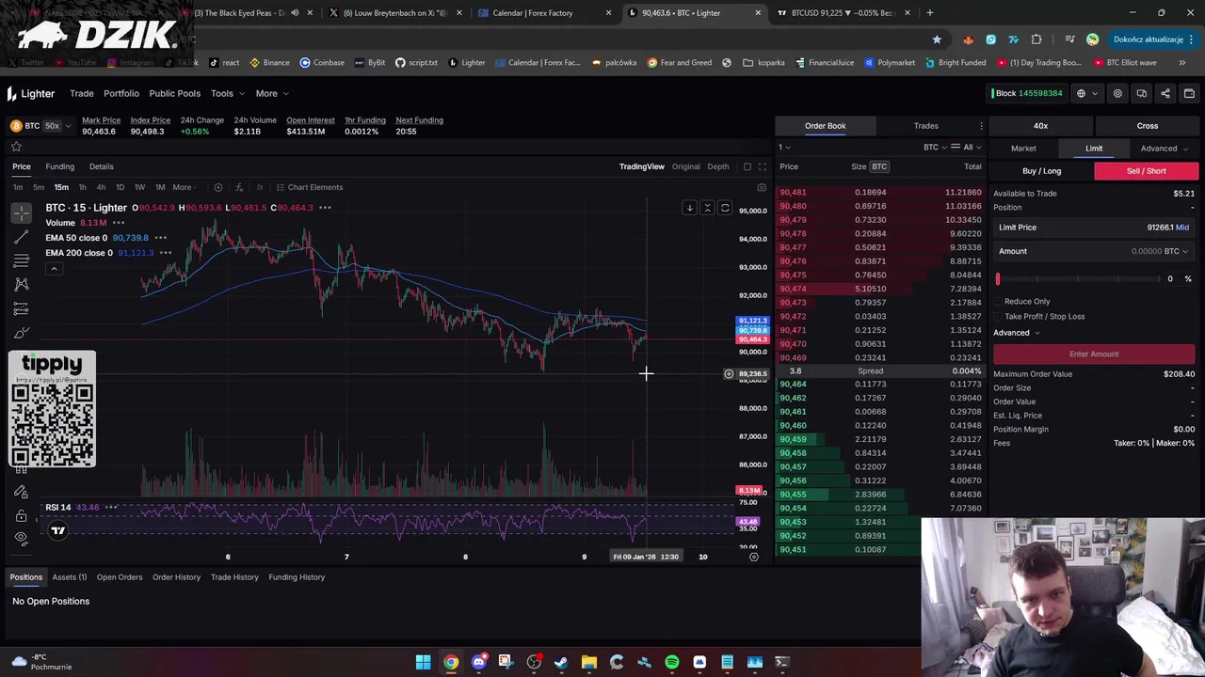
Task: Open order book options three-dot menu
Action: (x=981, y=126)
